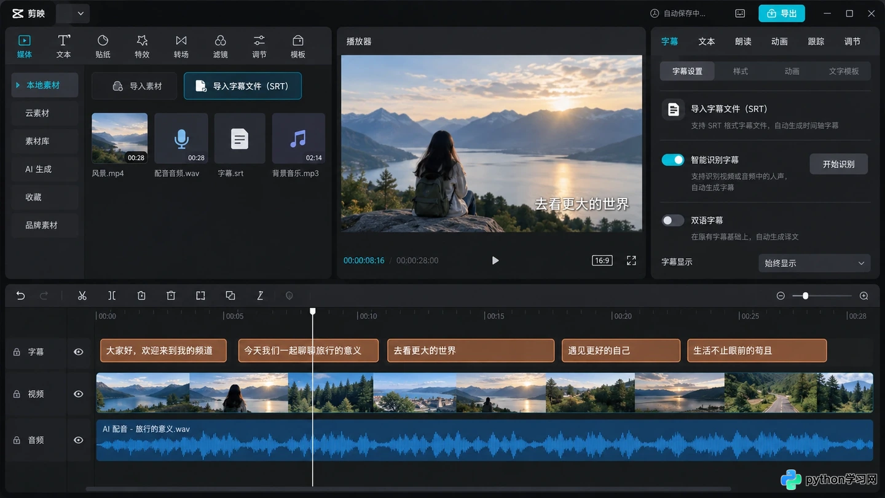The height and width of the screenshot is (498, 885).
Task: Open the 素材库 sidebar item
Action: 45,141
